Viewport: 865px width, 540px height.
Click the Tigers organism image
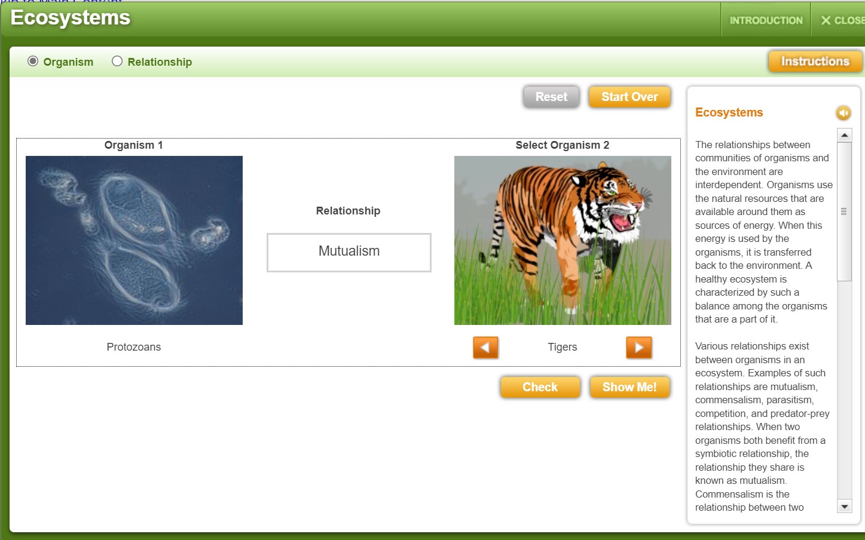[x=563, y=240]
